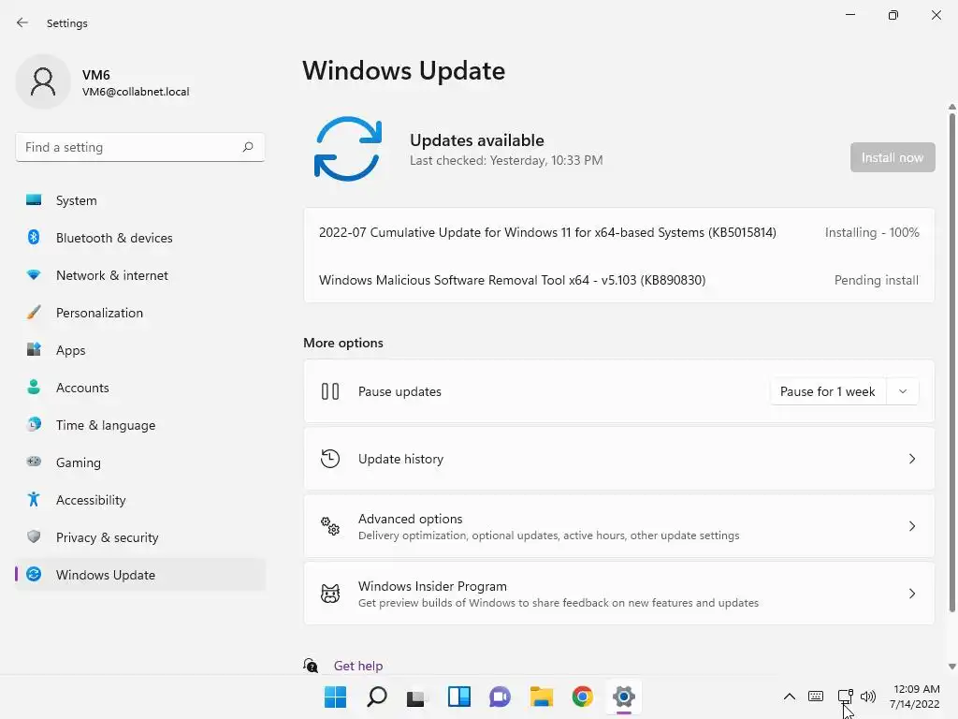Click the back arrow in Settings

click(x=22, y=22)
